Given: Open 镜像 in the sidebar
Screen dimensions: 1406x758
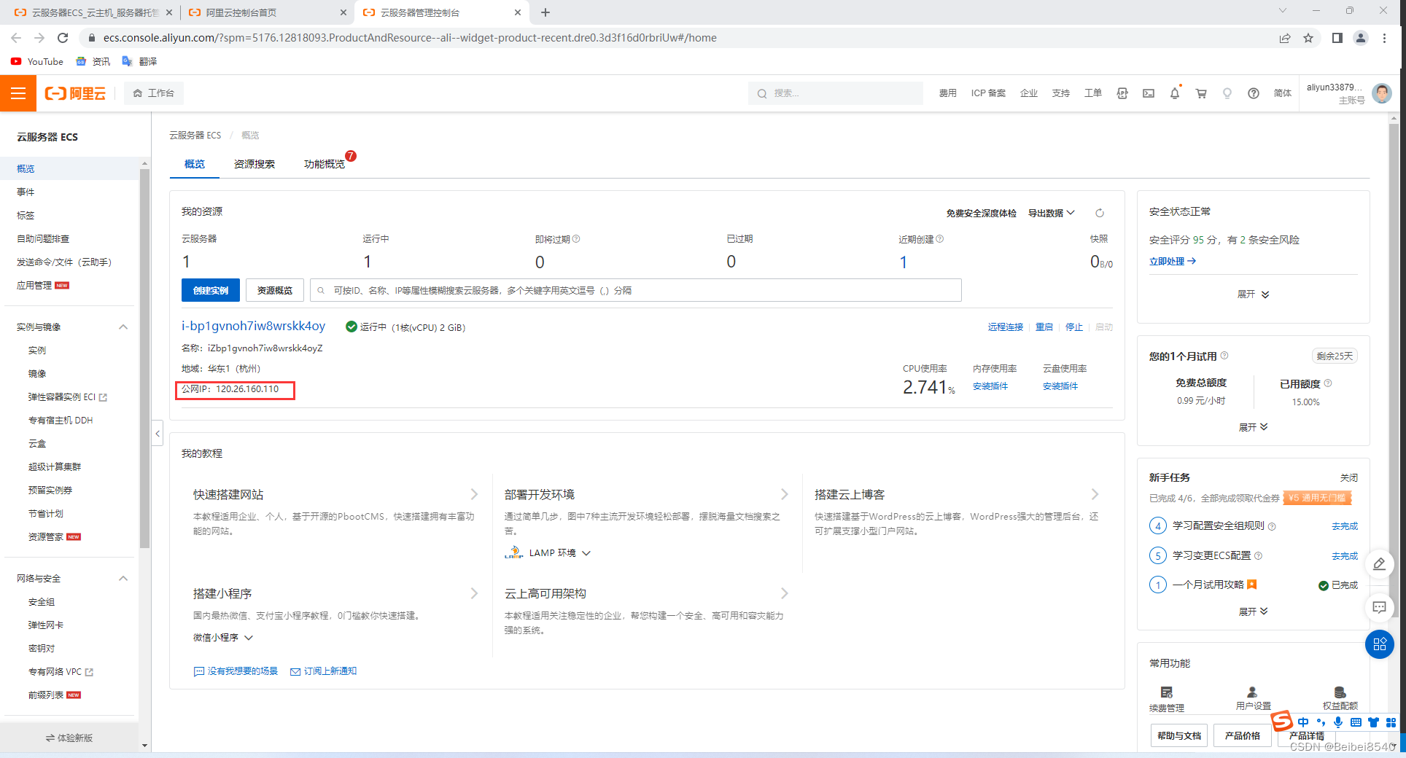Looking at the screenshot, I should 37,374.
